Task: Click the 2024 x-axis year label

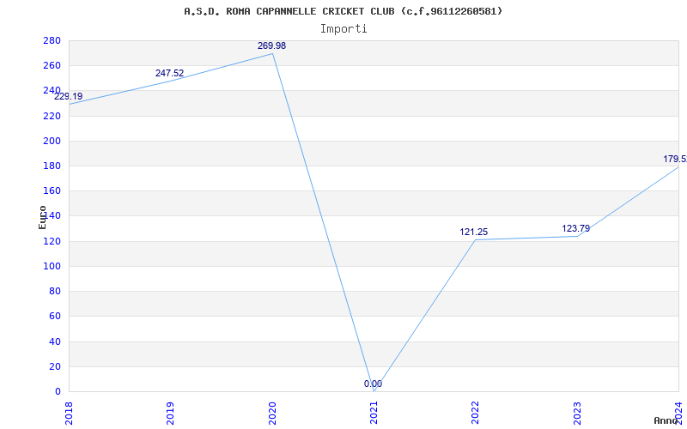Action: coord(678,413)
